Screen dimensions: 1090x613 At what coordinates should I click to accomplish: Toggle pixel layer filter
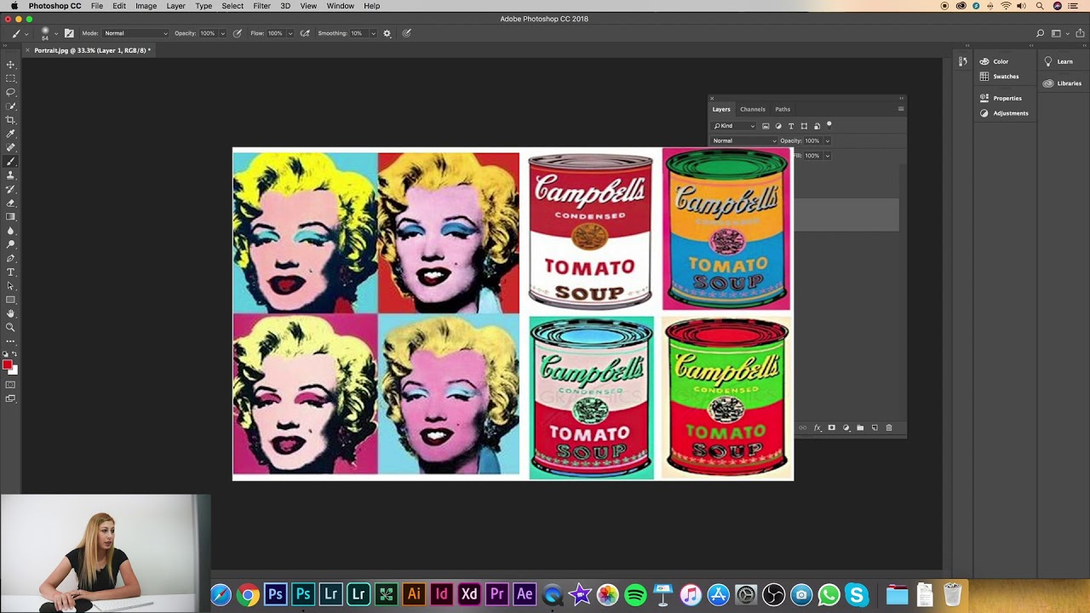(x=766, y=126)
